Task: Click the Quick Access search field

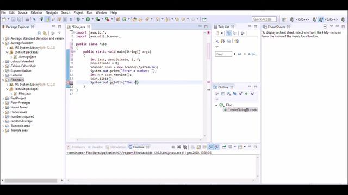Action: tap(264, 19)
